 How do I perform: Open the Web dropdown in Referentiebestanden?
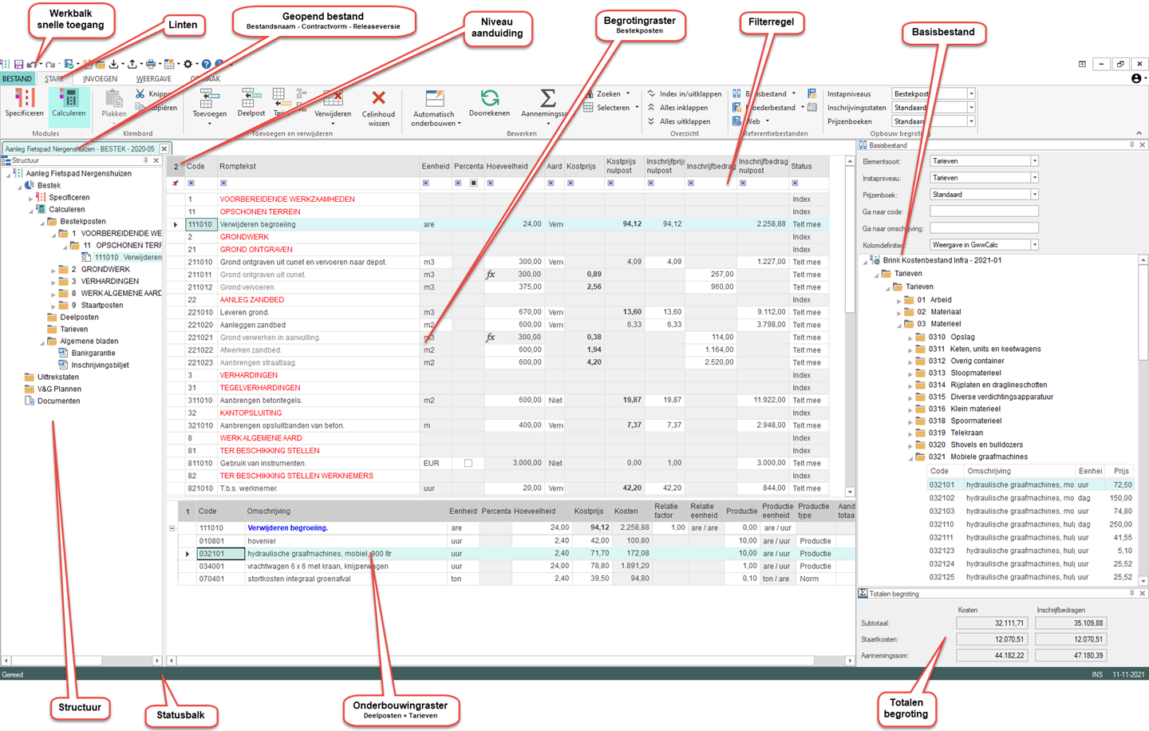pos(767,121)
